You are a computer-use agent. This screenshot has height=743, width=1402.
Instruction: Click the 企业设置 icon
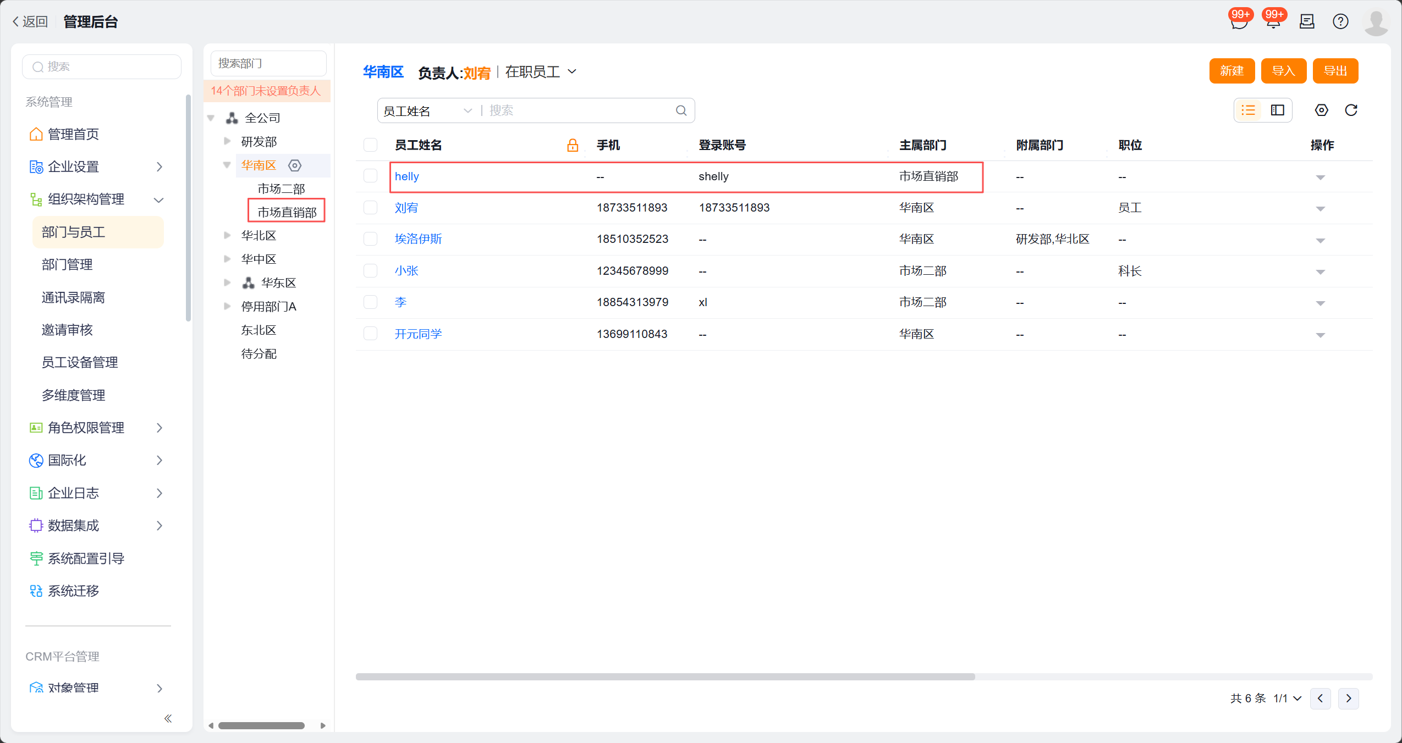point(36,167)
